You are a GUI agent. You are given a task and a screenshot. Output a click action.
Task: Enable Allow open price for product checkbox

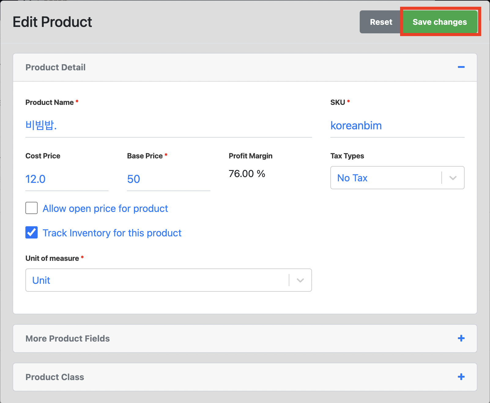(32, 208)
